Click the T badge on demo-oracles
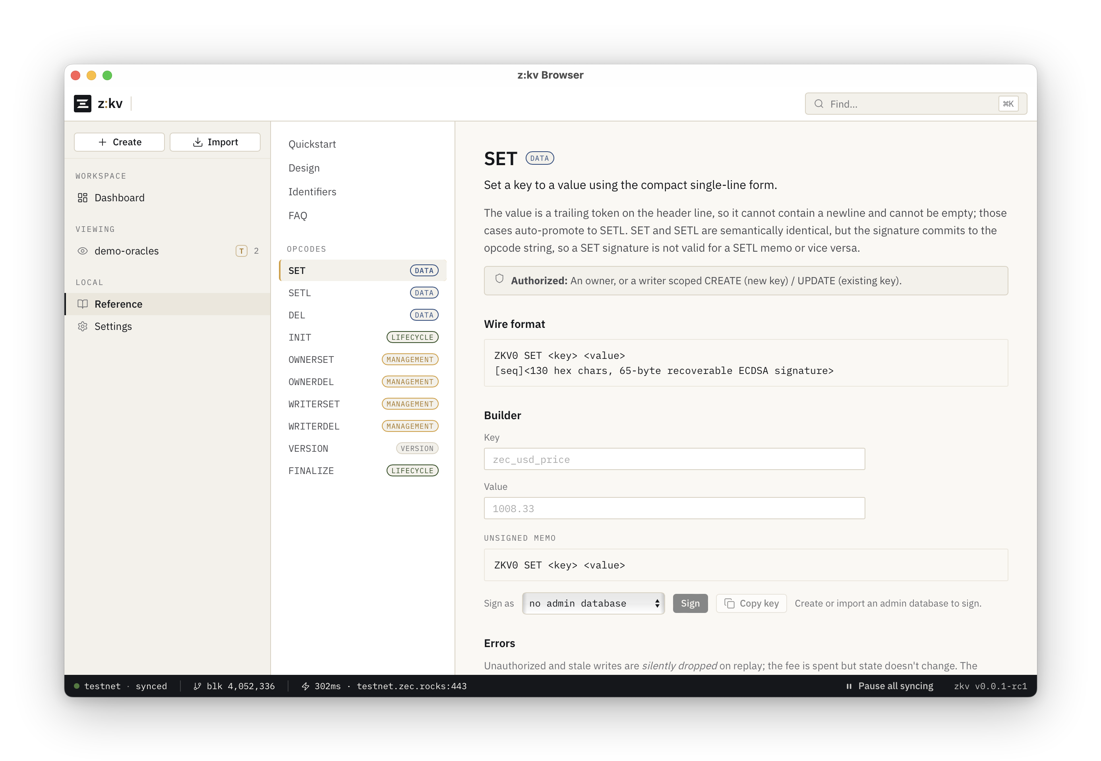Image resolution: width=1101 pixels, height=761 pixels. tap(242, 251)
